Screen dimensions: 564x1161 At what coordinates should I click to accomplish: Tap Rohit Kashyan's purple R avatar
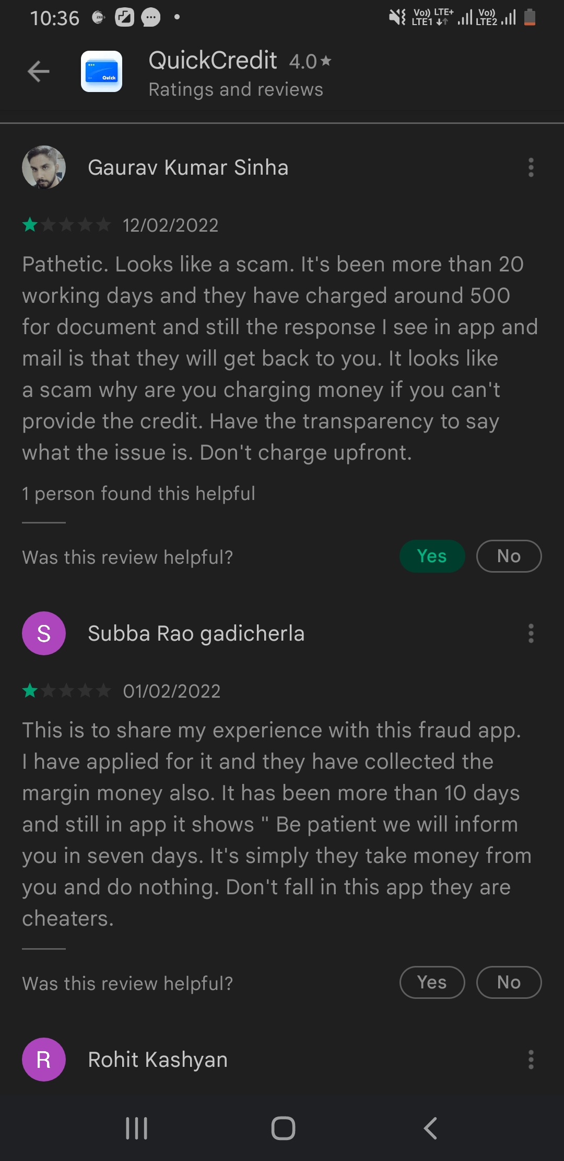click(x=44, y=1060)
